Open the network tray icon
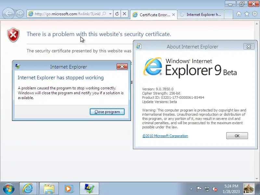Image resolution: width=260 pixels, height=195 pixels. pyautogui.click(x=207, y=189)
